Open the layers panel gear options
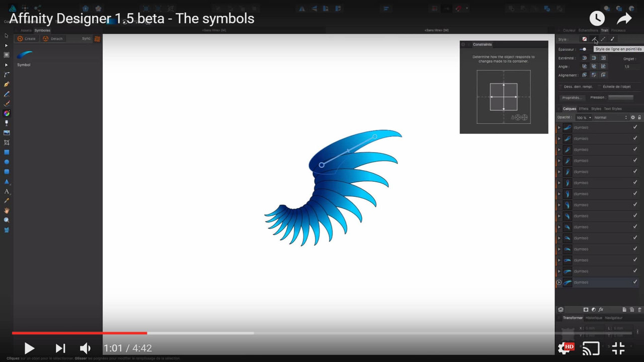This screenshot has height=362, width=644. pos(633,117)
